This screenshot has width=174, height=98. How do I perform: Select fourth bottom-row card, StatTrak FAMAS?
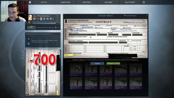121,83
